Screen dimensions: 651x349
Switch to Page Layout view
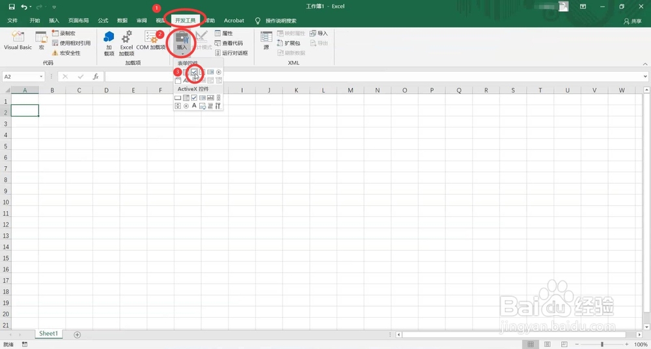pyautogui.click(x=547, y=344)
